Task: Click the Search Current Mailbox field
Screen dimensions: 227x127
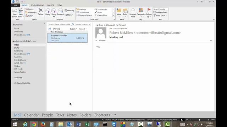Action: pyautogui.click(x=60, y=24)
